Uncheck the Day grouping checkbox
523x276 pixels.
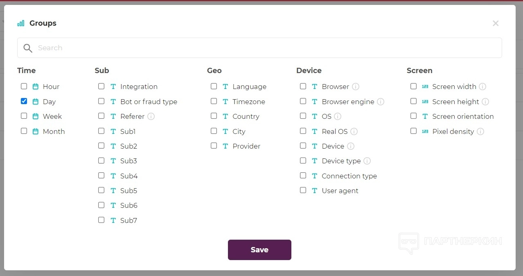click(x=24, y=101)
